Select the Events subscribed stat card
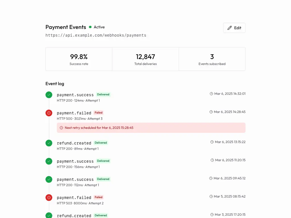This screenshot has height=218, width=291. click(x=212, y=59)
